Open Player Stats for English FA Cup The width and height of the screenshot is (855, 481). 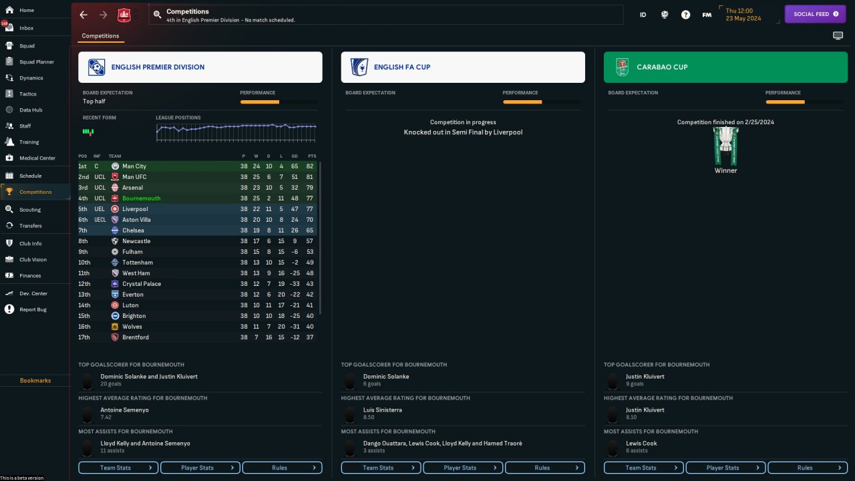[x=463, y=468]
